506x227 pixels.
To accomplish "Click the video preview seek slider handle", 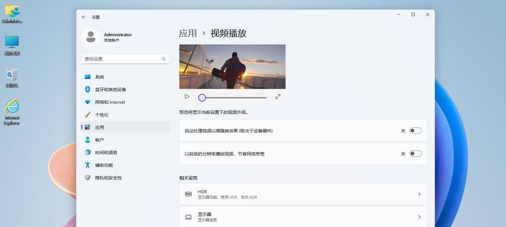I will click(202, 98).
